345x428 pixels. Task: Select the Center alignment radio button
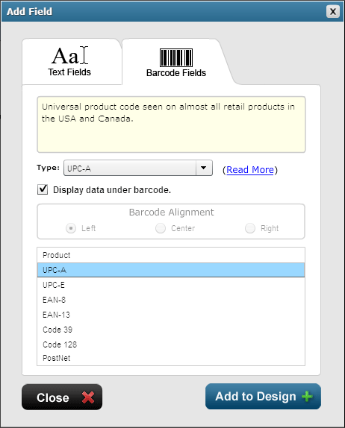click(x=161, y=228)
